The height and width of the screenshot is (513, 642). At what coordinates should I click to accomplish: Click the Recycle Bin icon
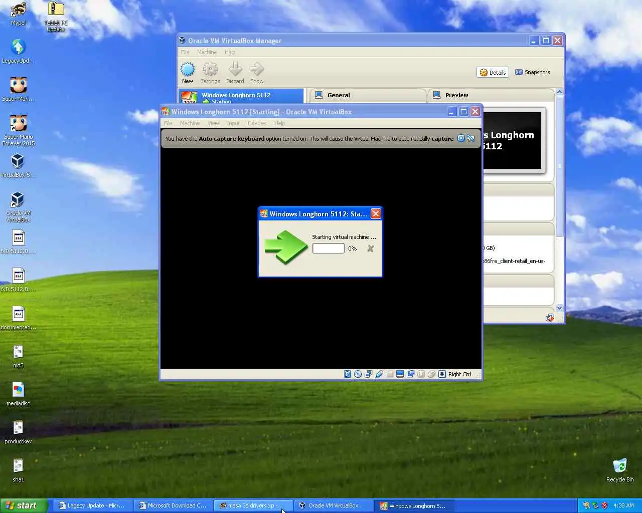pos(620,470)
